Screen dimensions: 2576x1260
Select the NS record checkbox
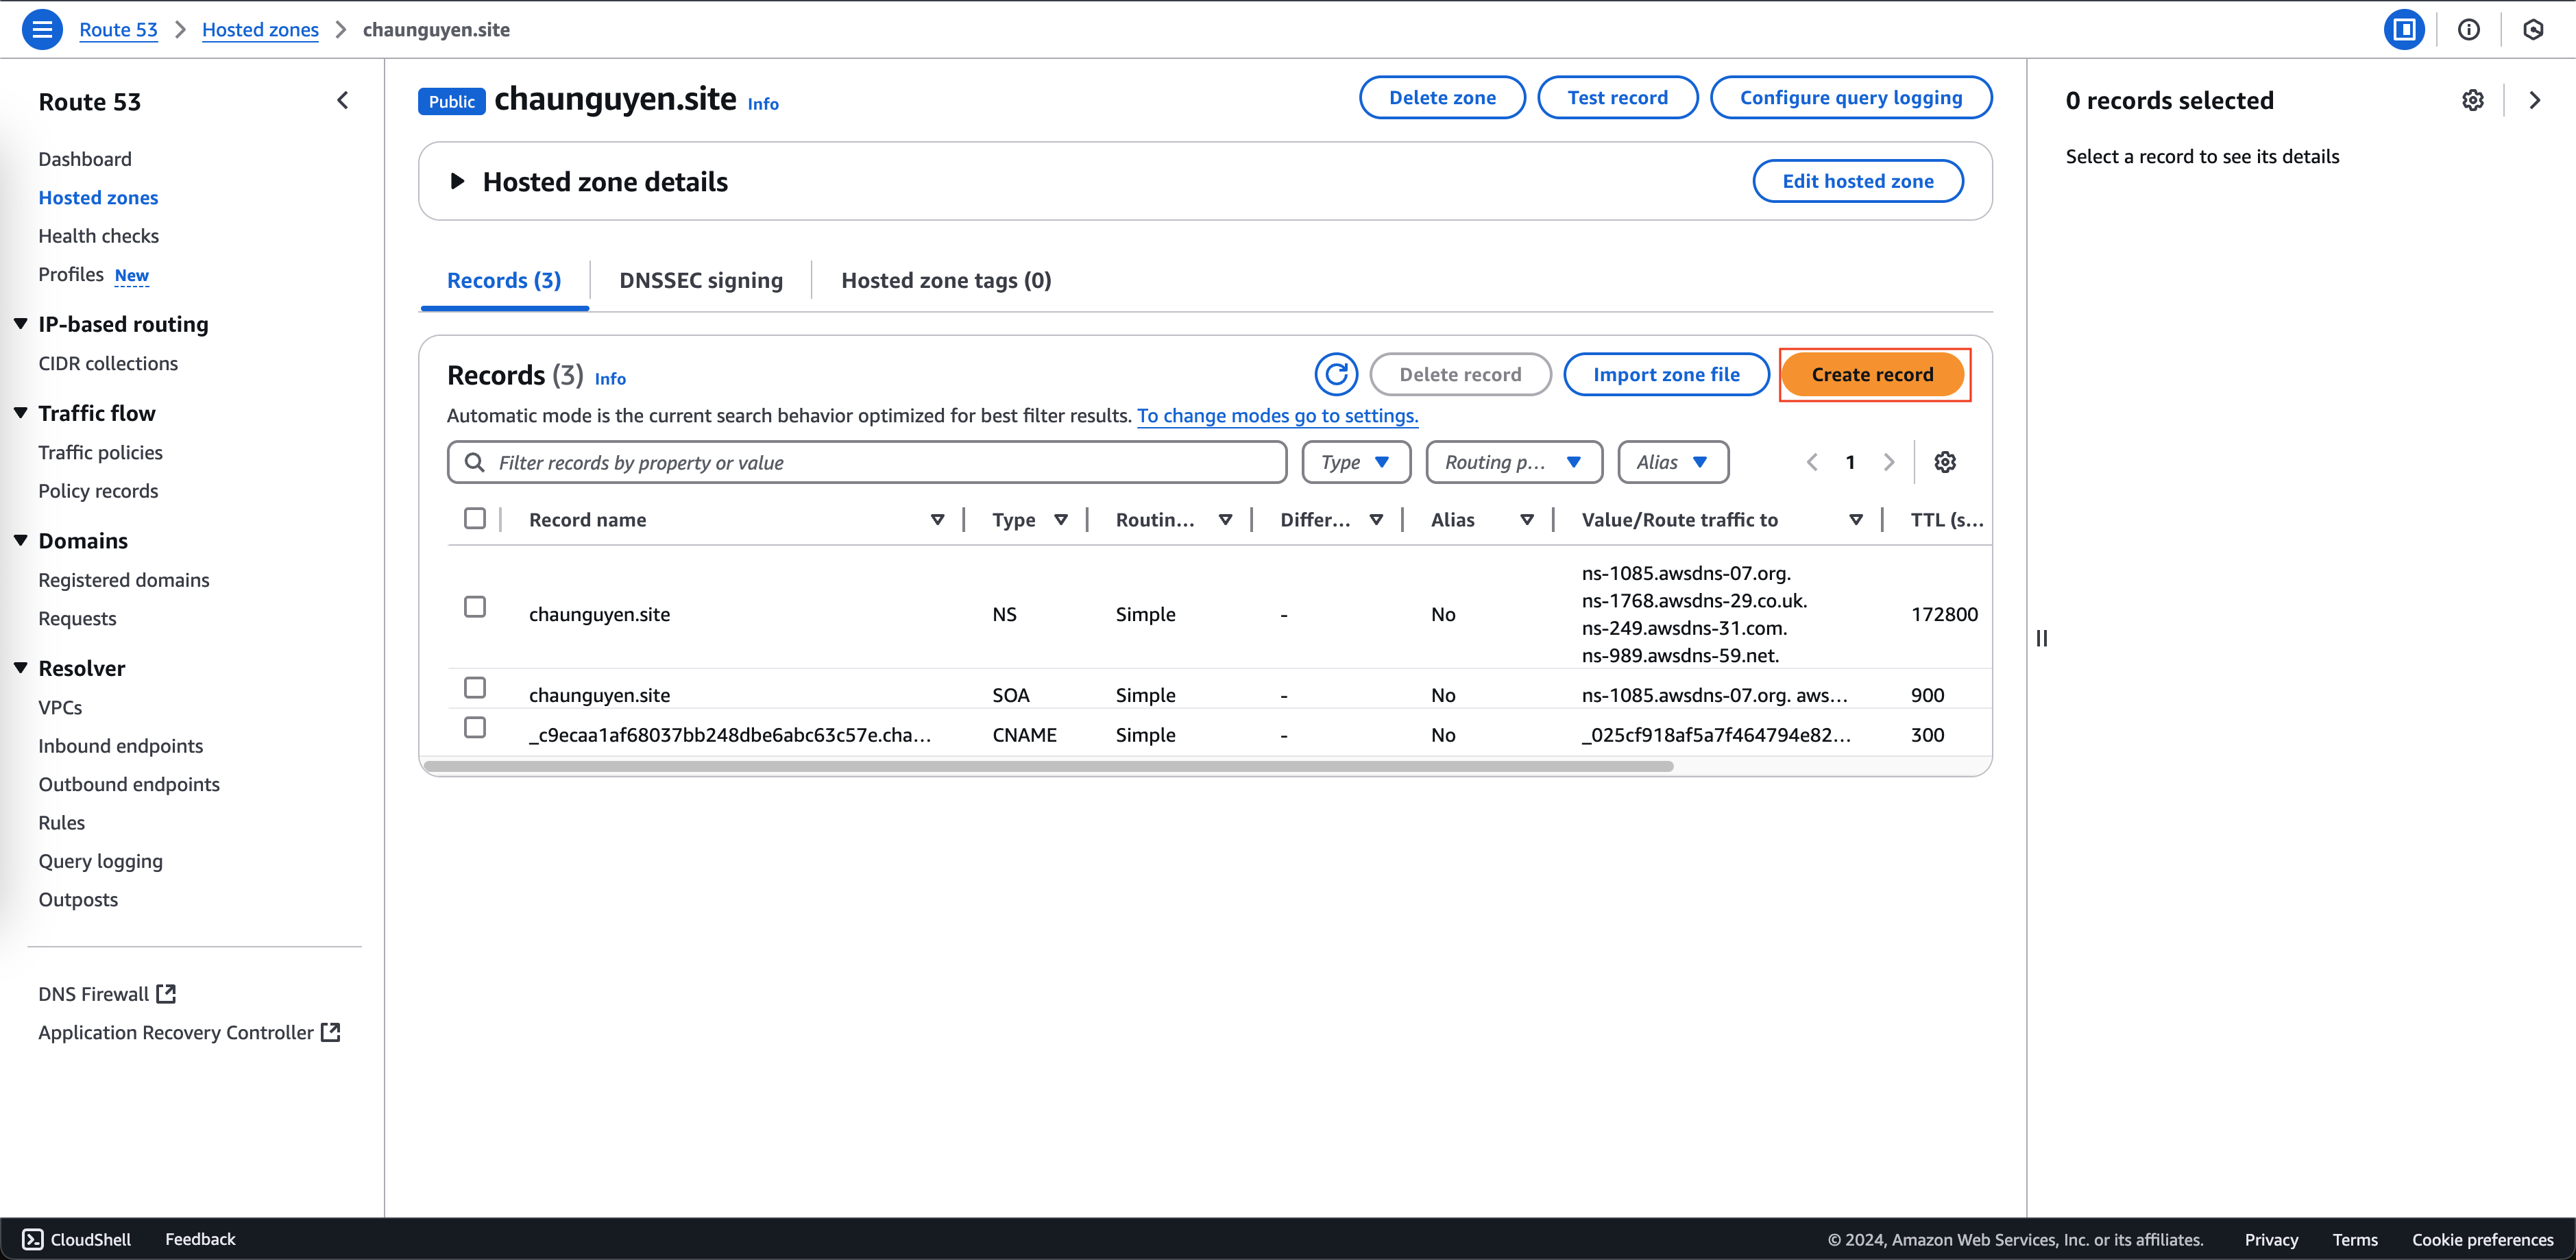tap(475, 607)
